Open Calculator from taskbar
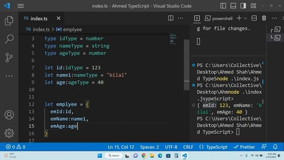 (176, 156)
